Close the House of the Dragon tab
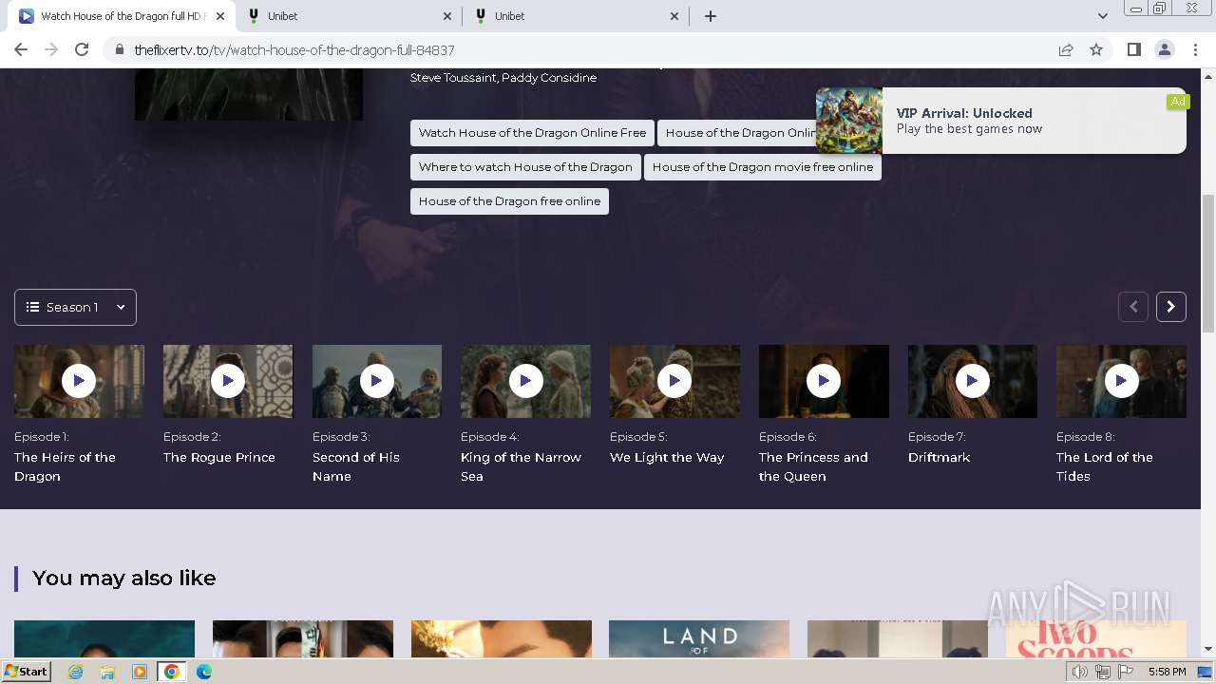This screenshot has height=684, width=1216. click(220, 16)
